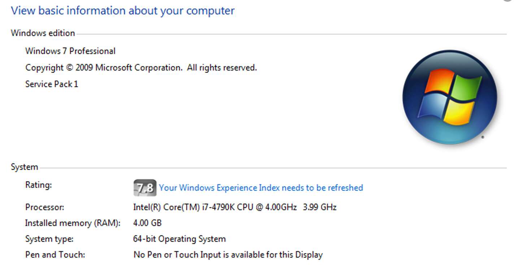Click the System section header
514x272 pixels.
tap(24, 167)
